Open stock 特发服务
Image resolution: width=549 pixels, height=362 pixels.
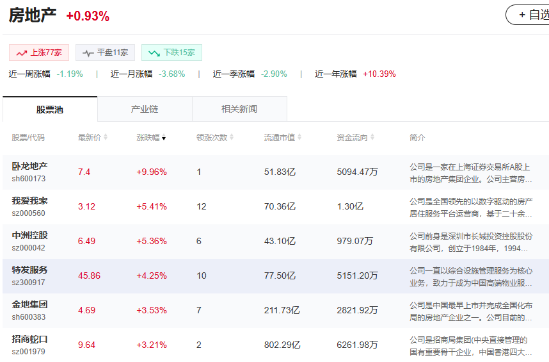point(30,270)
